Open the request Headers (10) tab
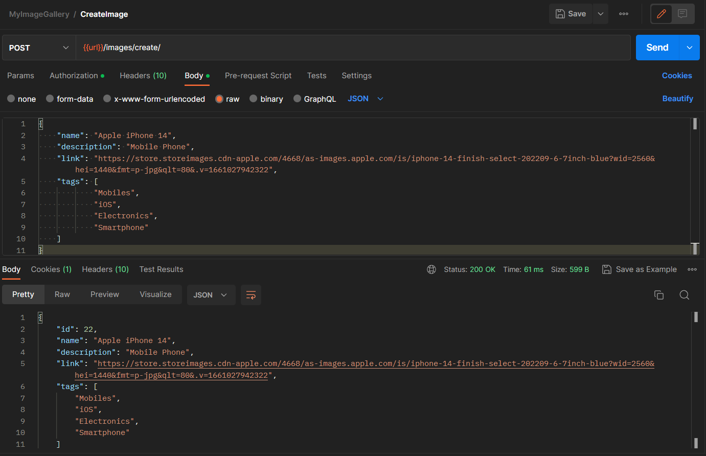This screenshot has width=706, height=456. [143, 76]
